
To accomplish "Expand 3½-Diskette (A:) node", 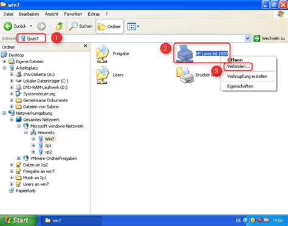I will pyautogui.click(x=12, y=74).
